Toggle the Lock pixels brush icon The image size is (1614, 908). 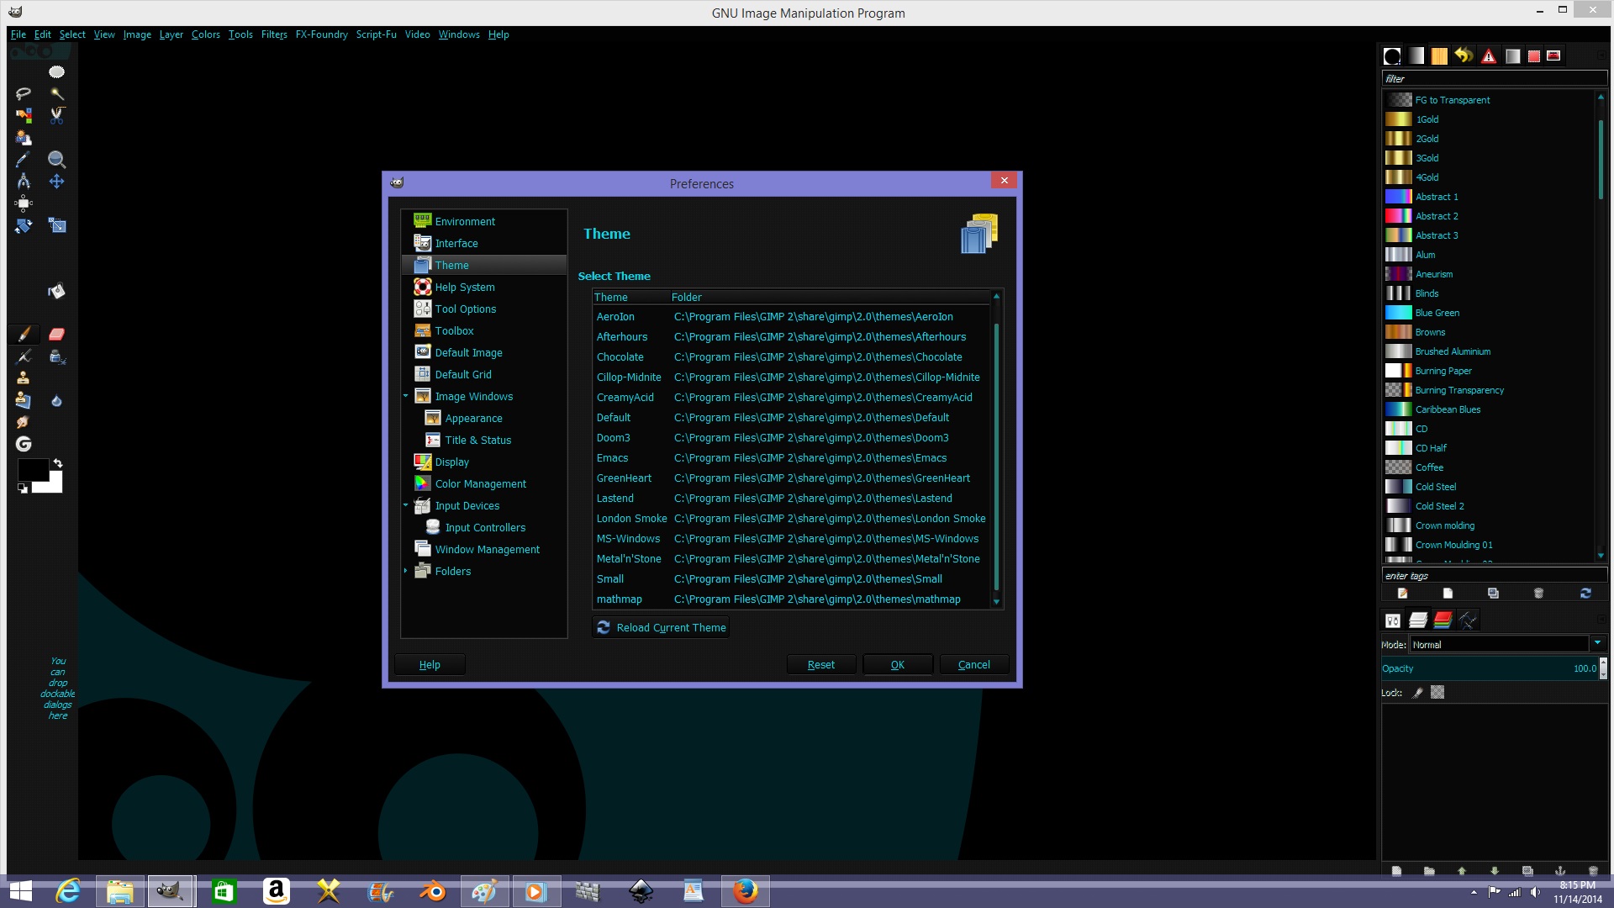tap(1417, 693)
